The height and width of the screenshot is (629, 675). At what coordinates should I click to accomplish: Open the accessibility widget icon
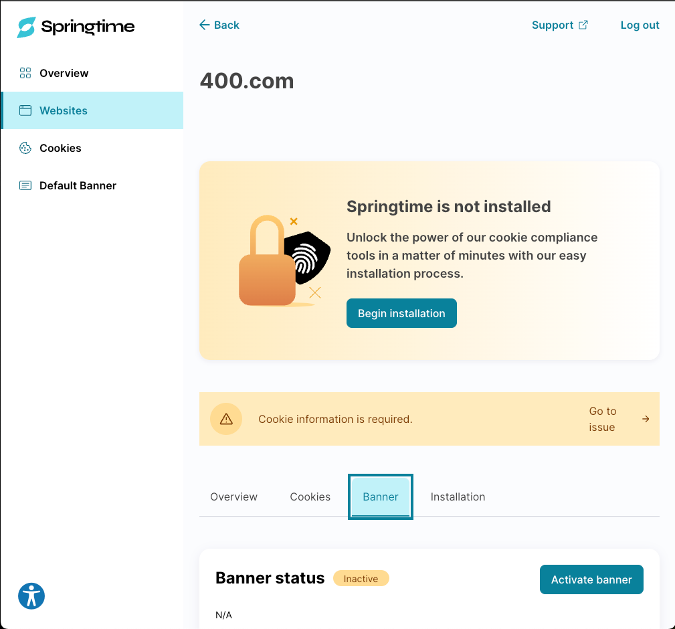(x=31, y=596)
